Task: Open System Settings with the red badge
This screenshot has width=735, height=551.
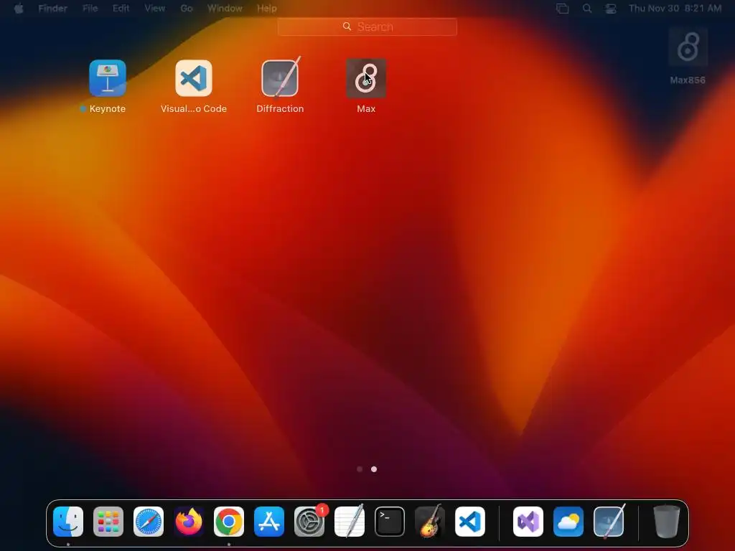Action: (x=309, y=522)
